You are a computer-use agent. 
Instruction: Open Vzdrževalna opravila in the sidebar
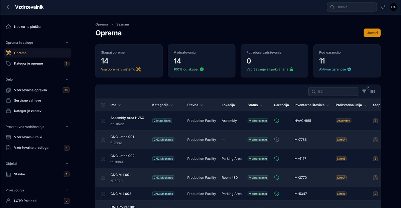(x=30, y=90)
